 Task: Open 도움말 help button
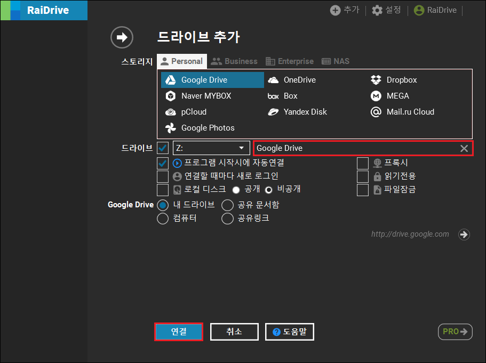tap(290, 332)
